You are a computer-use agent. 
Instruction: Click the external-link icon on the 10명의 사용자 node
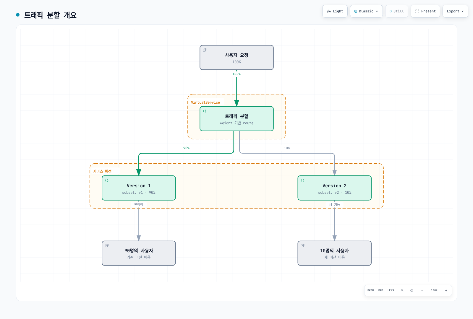click(x=302, y=245)
